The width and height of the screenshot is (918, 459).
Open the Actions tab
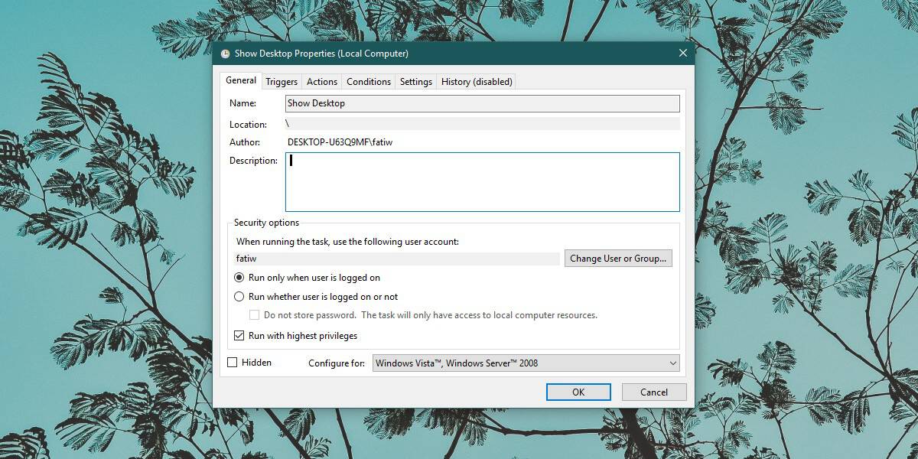pyautogui.click(x=322, y=82)
